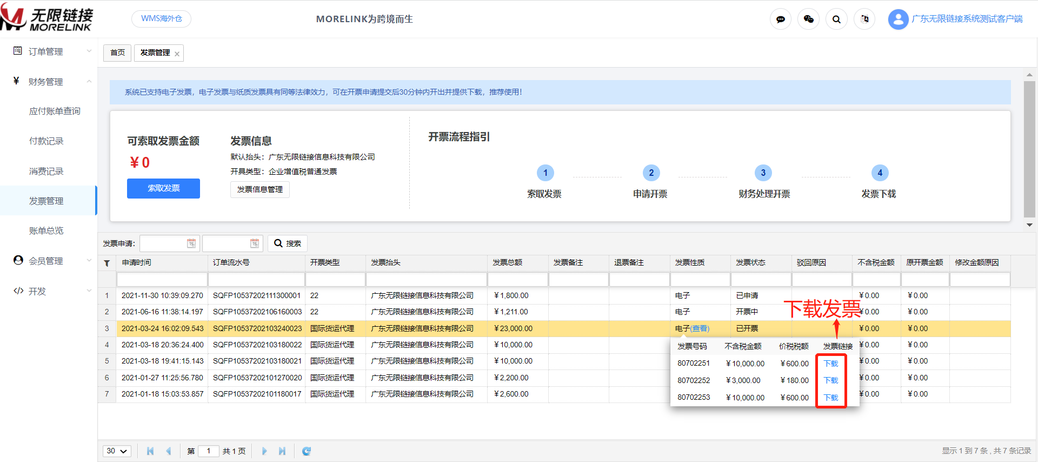Download invoice 80702252
The width and height of the screenshot is (1038, 462).
[831, 380]
